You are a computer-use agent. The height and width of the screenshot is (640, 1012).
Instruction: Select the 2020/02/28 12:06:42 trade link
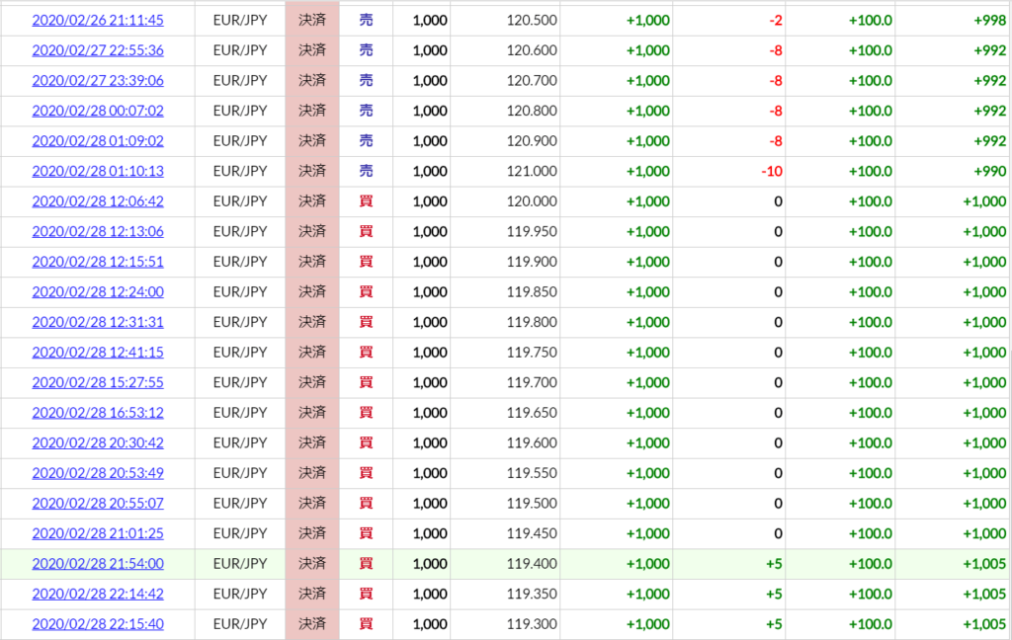click(98, 201)
